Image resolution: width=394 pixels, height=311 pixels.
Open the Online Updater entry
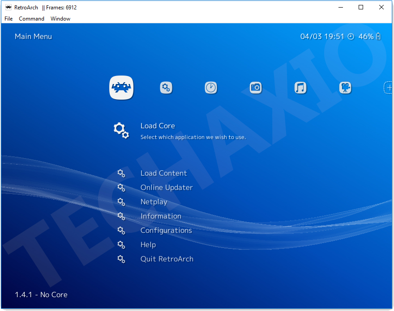(x=166, y=187)
